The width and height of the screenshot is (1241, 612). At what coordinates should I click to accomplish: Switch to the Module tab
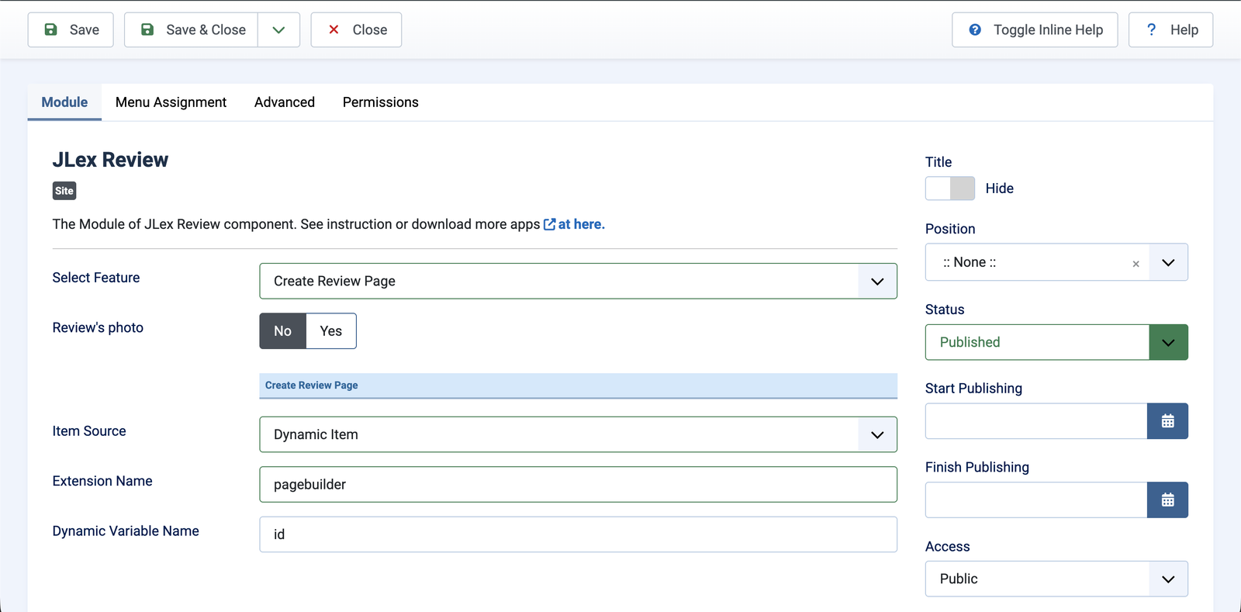coord(64,102)
